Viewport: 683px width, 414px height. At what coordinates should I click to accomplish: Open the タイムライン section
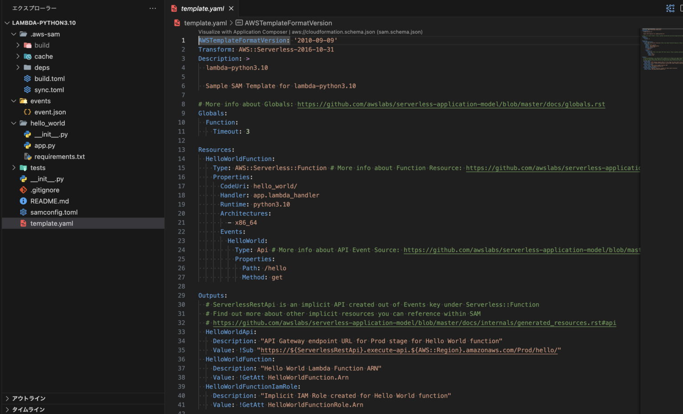[x=29, y=409]
